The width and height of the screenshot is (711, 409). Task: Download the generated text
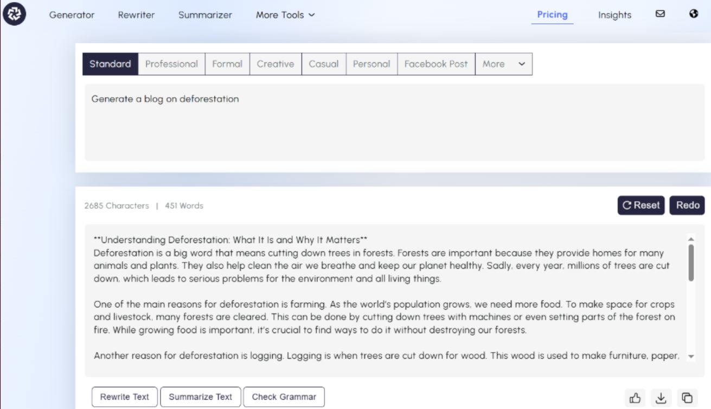point(661,398)
